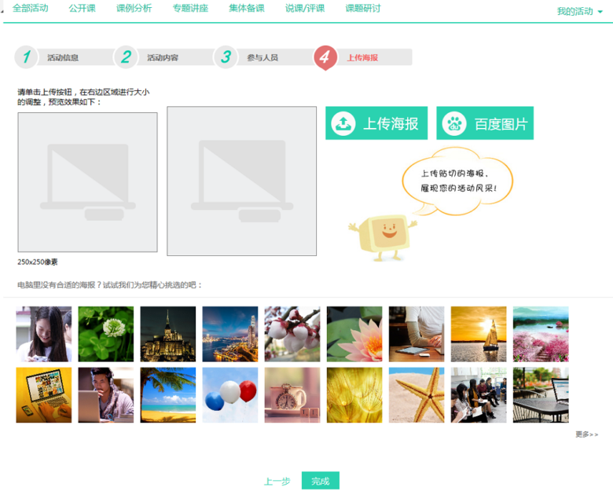Click the red step 4 marker

pos(325,58)
